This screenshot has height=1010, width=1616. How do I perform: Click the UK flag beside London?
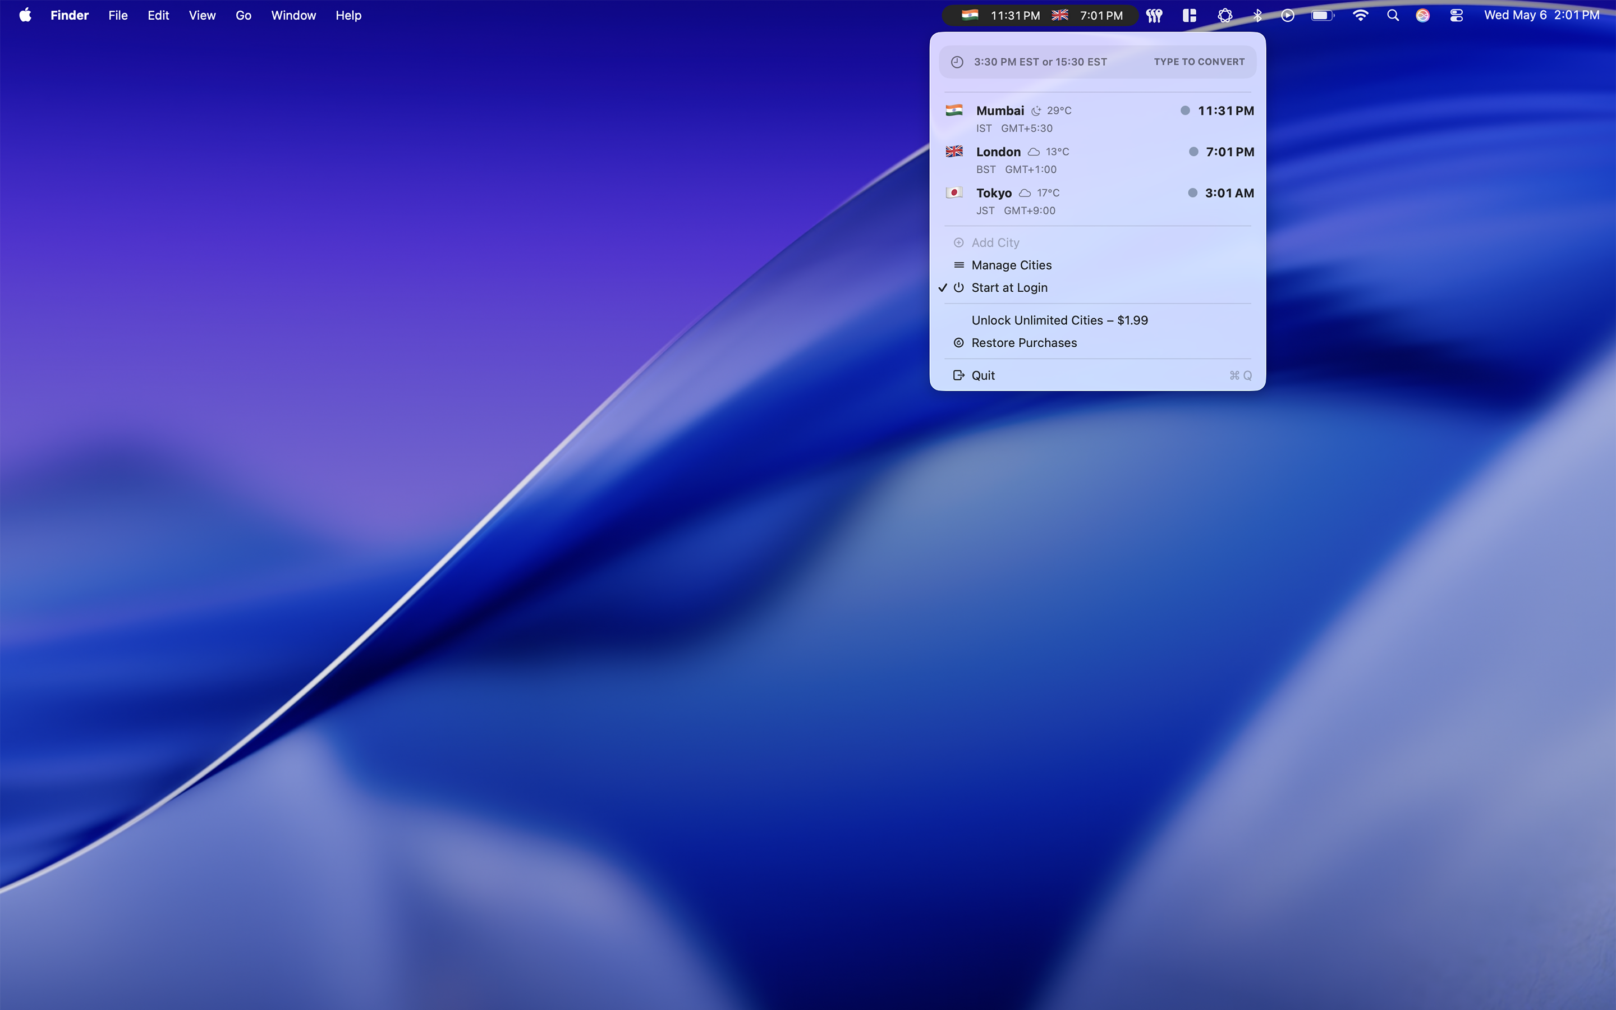[x=953, y=151]
